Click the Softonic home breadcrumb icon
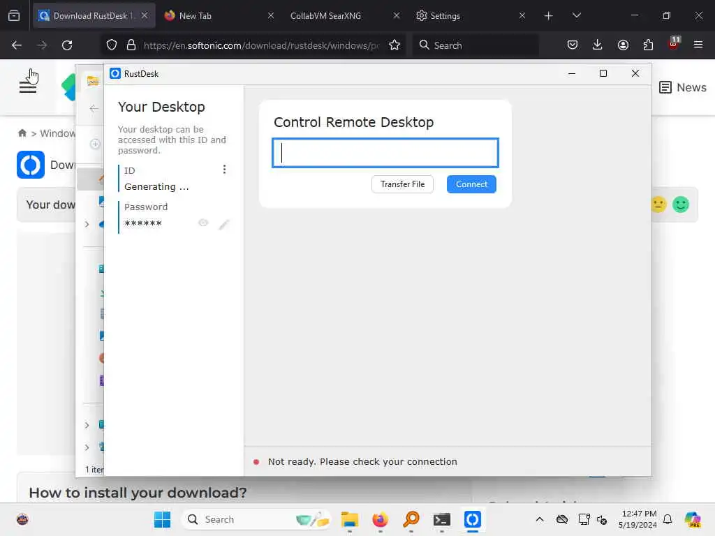This screenshot has width=715, height=536. click(22, 133)
